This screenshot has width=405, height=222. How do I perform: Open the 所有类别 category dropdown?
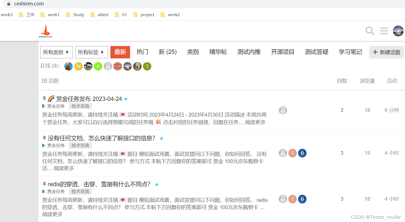pos(56,52)
